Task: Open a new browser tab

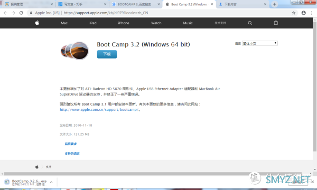Action: coord(274,4)
